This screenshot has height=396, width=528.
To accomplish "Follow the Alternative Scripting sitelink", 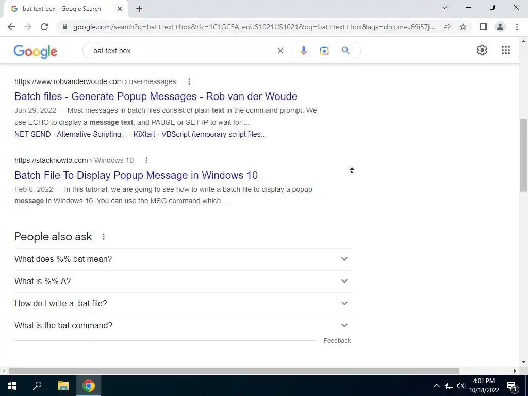I will 92,134.
